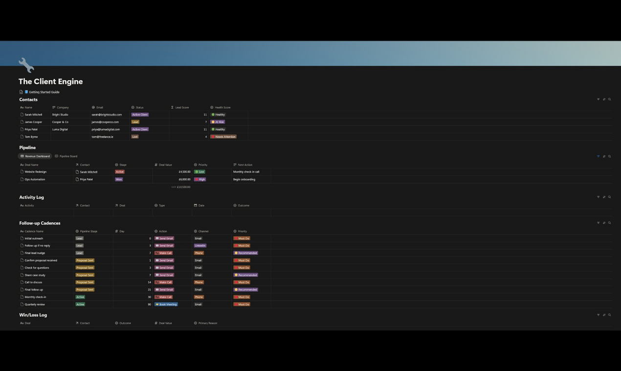This screenshot has height=371, width=621.
Task: Click the Book Meeting action tag
Action: click(166, 304)
